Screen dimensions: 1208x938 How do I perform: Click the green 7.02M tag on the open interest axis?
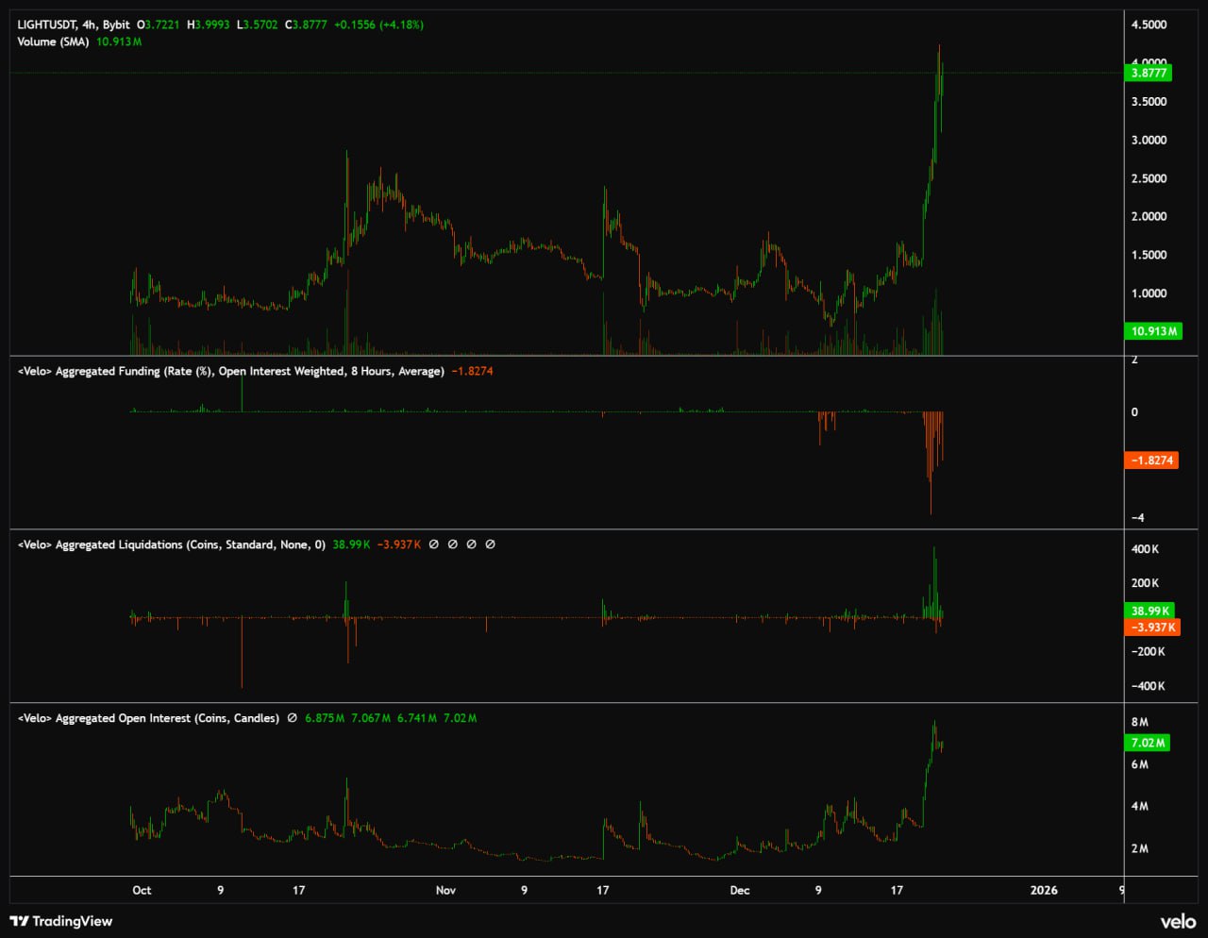click(x=1149, y=743)
